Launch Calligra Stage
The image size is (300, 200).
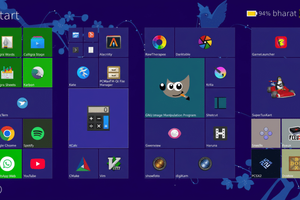[x=38, y=42]
